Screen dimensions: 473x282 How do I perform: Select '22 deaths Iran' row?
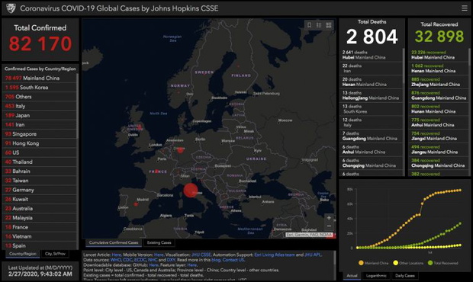tap(371, 69)
